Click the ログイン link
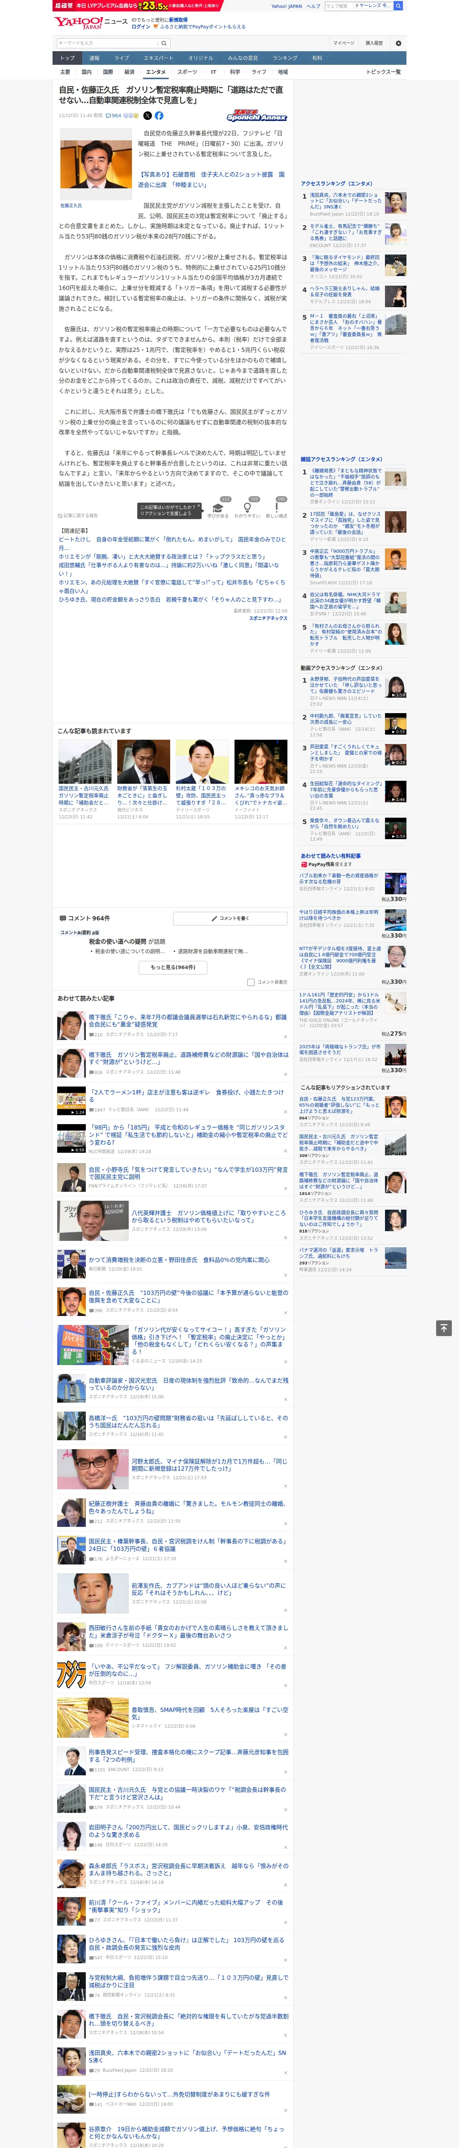 (x=141, y=27)
